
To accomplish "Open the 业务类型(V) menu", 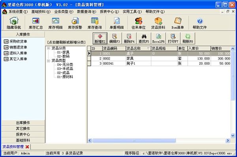I will [64, 11].
